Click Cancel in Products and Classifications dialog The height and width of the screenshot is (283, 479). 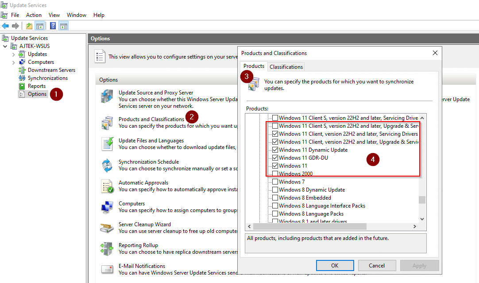pos(377,266)
